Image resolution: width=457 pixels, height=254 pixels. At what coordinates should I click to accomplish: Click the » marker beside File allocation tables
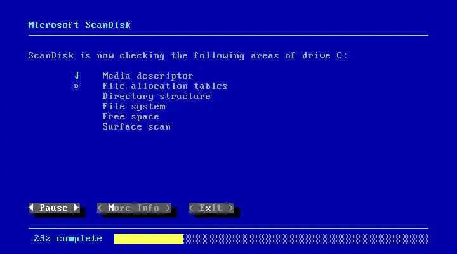click(x=76, y=86)
